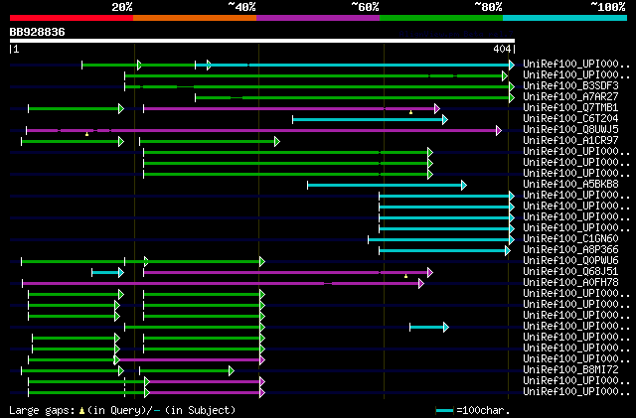Click the purple ~60% color legend segment
Viewport: 636px width, 418px height.
(x=318, y=18)
